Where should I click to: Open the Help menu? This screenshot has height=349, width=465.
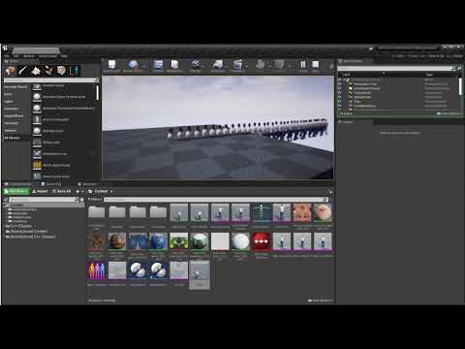tap(64, 56)
